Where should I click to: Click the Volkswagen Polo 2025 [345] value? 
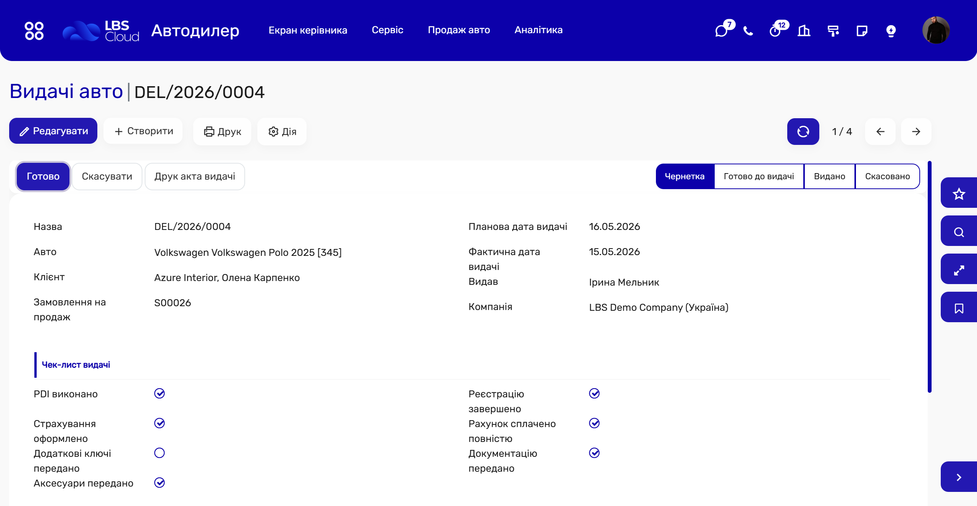click(x=248, y=252)
